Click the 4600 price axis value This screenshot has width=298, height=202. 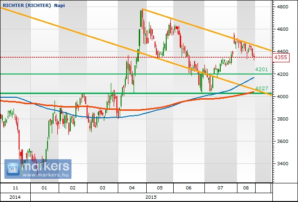pyautogui.click(x=283, y=29)
